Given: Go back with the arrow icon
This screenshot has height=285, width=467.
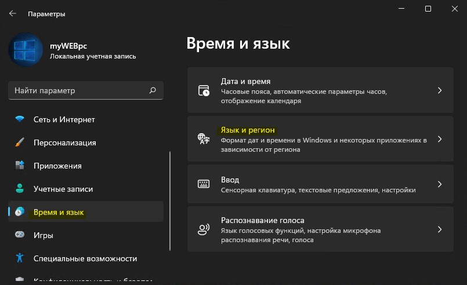Looking at the screenshot, I should [x=13, y=13].
